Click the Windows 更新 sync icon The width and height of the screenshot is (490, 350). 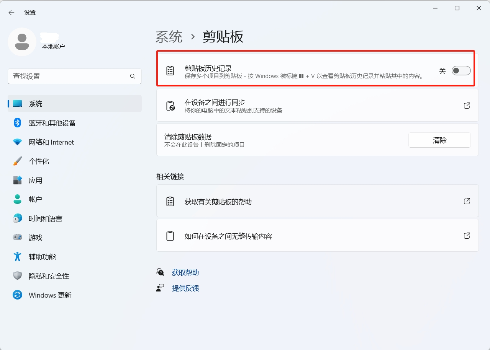[17, 295]
